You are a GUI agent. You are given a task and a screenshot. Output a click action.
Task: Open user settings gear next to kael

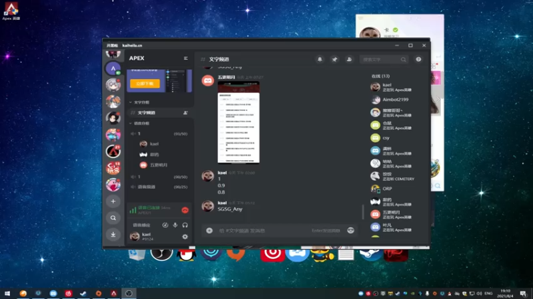pyautogui.click(x=185, y=237)
